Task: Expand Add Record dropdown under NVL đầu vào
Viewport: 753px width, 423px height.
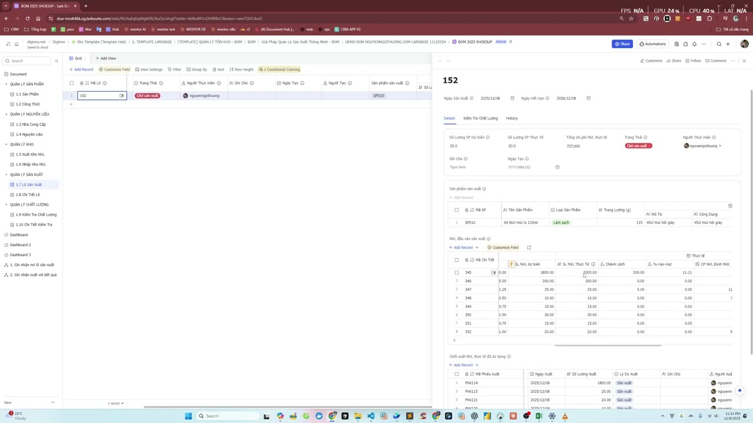Action: [477, 247]
